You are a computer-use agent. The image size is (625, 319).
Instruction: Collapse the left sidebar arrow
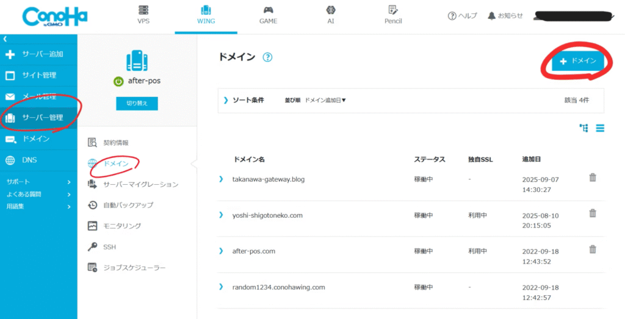(x=5, y=39)
